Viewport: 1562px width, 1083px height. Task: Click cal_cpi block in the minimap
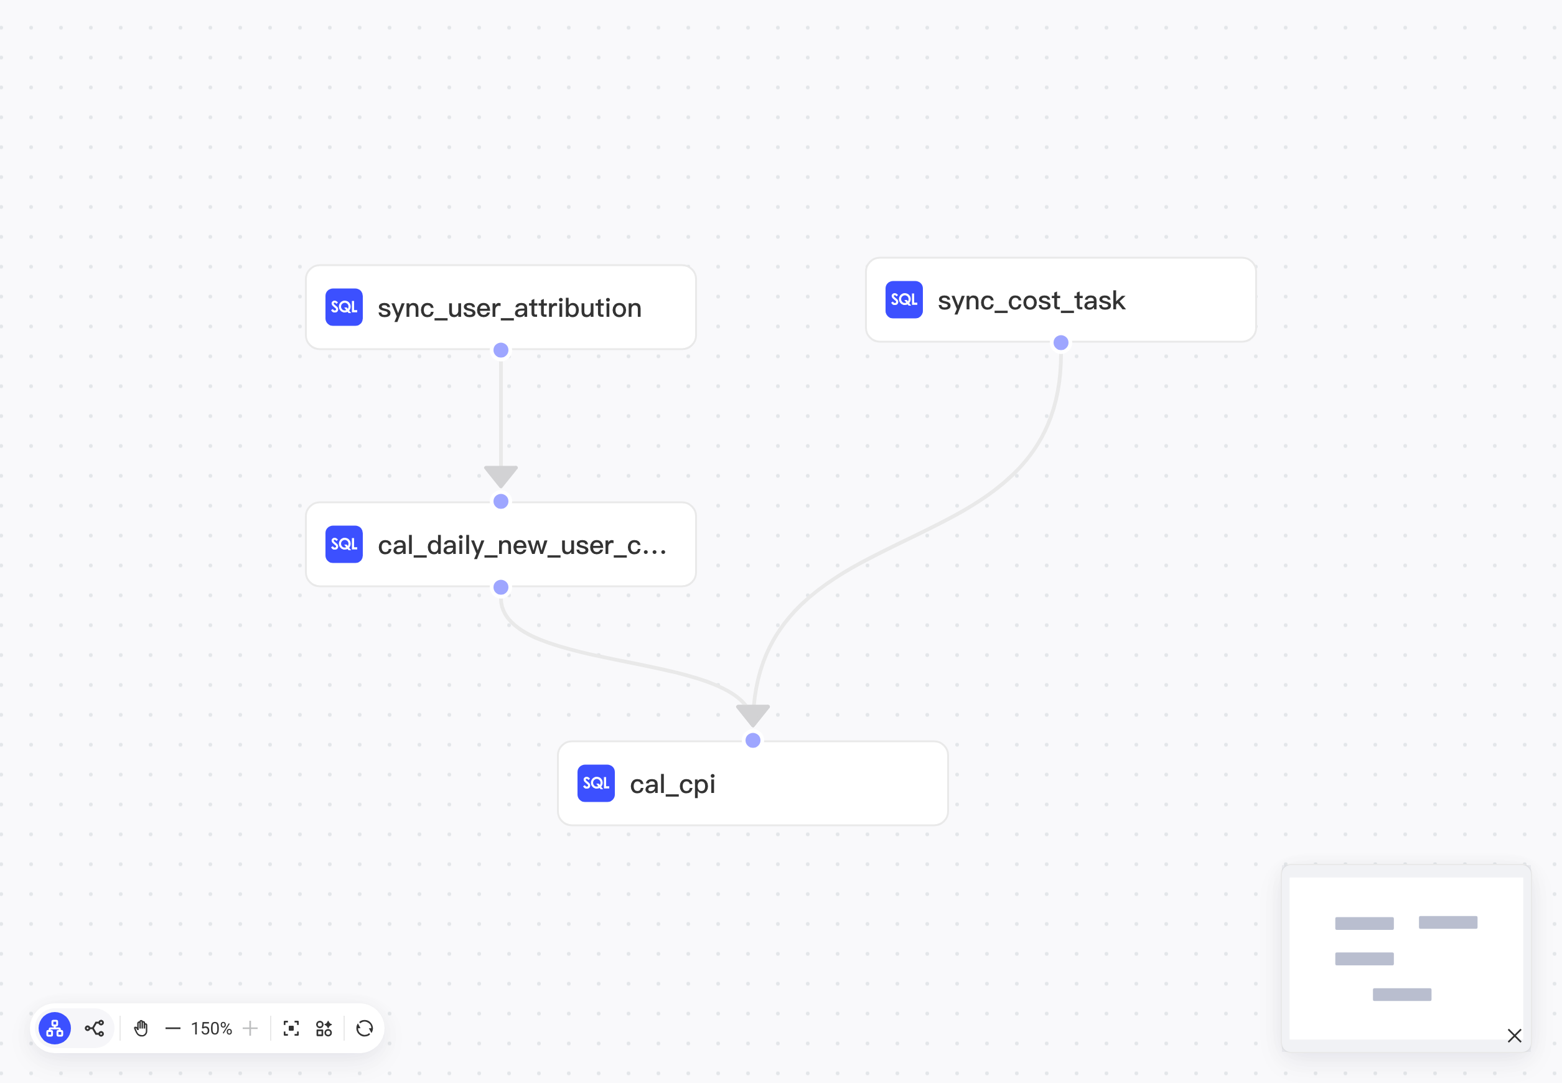coord(1402,995)
